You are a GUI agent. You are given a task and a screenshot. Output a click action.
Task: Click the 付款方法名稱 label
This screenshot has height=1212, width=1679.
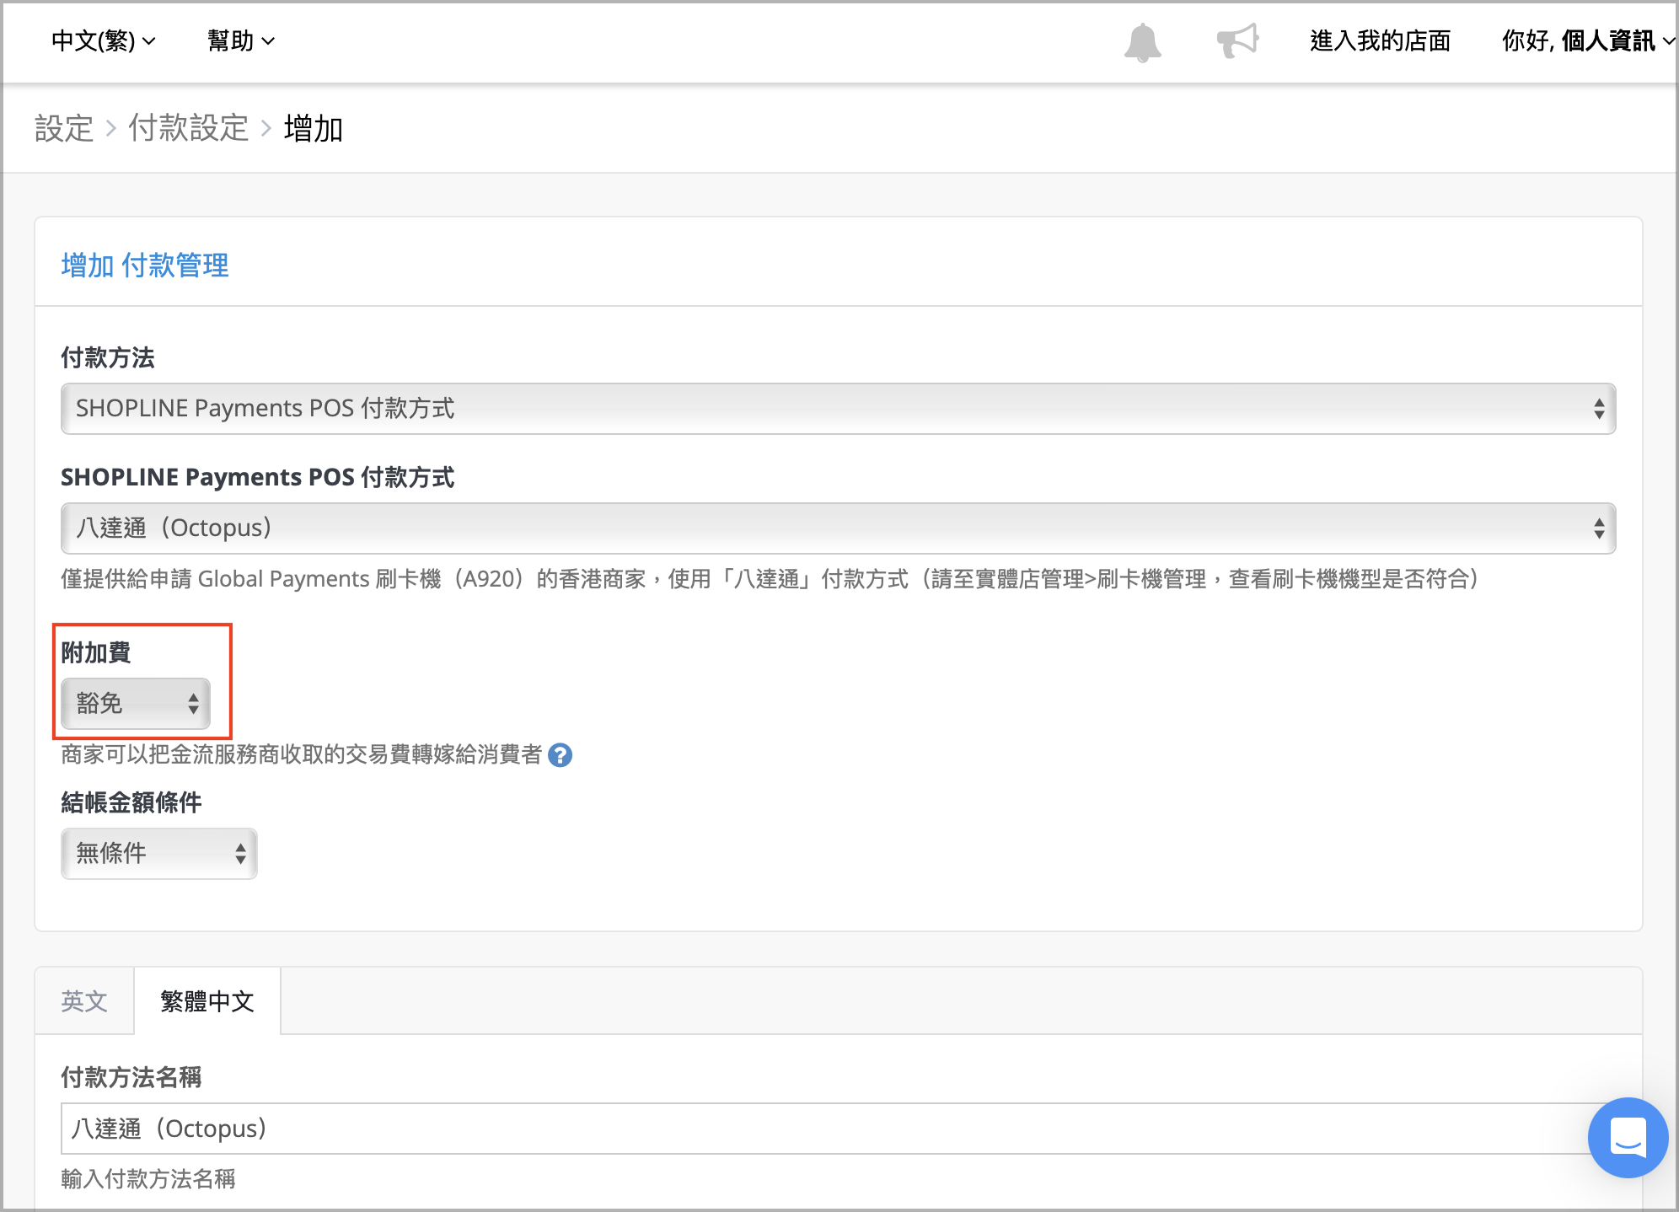point(131,1077)
